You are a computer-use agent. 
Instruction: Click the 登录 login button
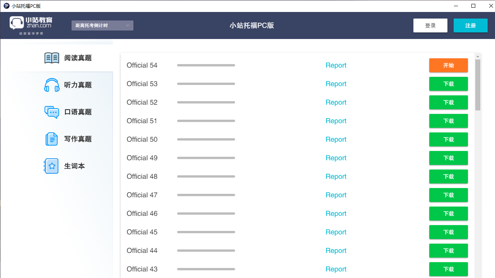(430, 25)
